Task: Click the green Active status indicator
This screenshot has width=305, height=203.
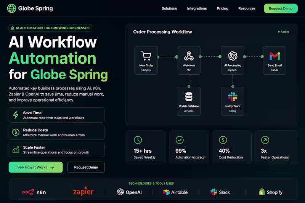Action: (x=283, y=32)
